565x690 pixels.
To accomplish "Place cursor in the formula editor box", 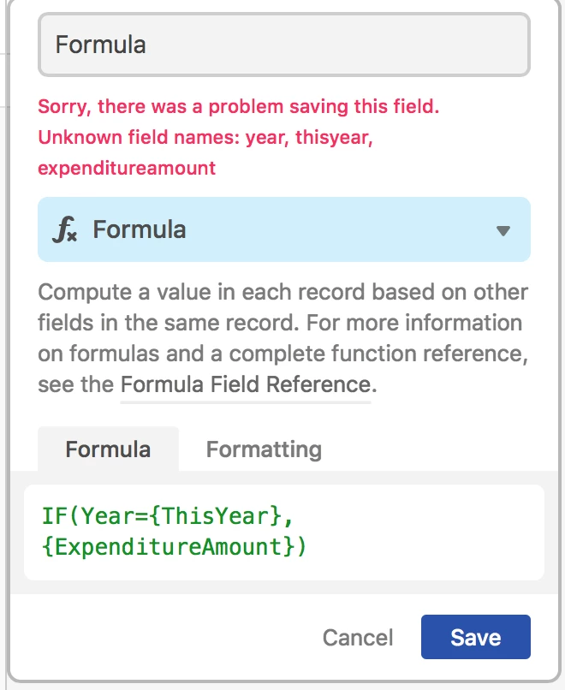I will coord(284,532).
